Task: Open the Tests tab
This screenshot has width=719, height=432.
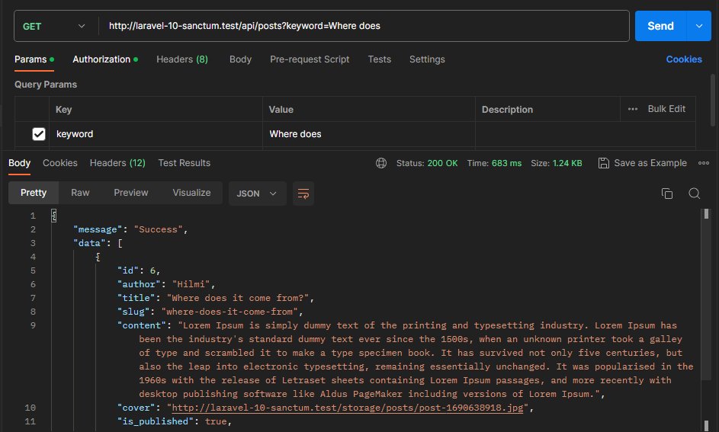Action: pyautogui.click(x=379, y=59)
